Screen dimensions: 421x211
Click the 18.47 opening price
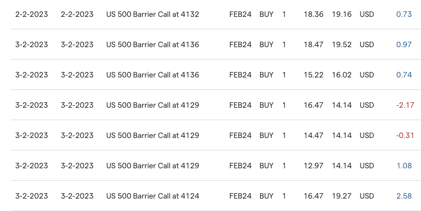pyautogui.click(x=313, y=45)
